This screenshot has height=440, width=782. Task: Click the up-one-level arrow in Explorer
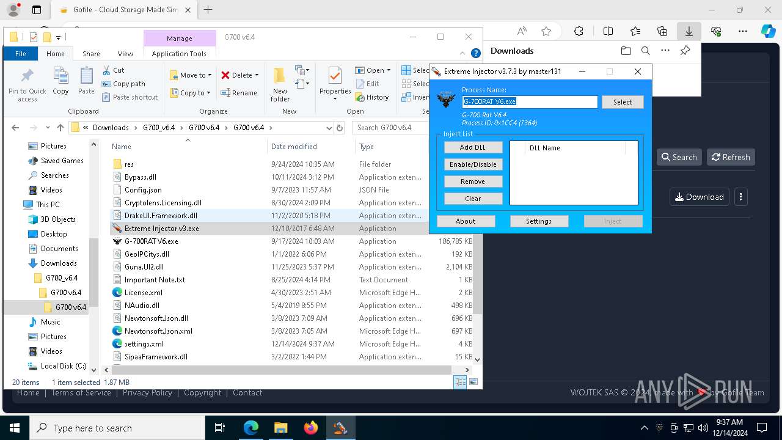click(x=60, y=128)
